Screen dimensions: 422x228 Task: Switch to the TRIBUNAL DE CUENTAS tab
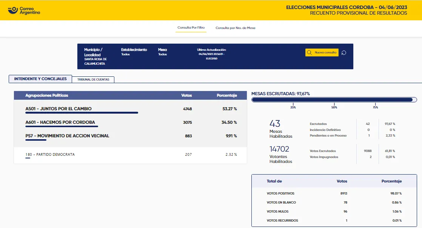(x=93, y=79)
